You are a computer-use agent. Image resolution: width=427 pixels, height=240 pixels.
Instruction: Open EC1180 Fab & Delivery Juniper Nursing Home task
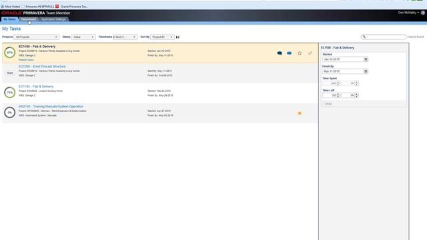36,87
